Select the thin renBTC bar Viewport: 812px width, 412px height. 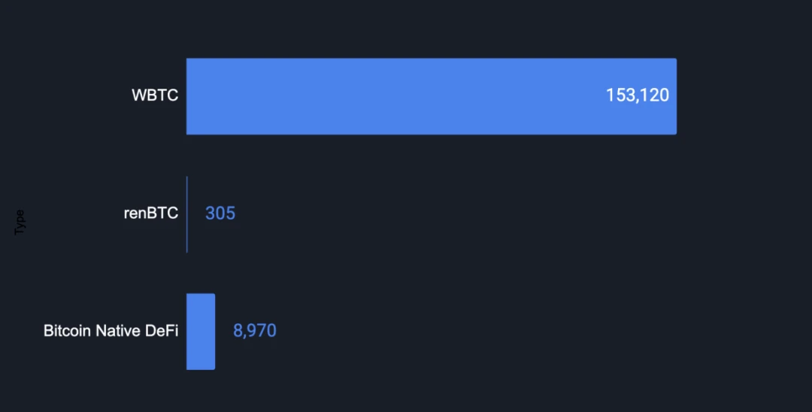(x=187, y=214)
